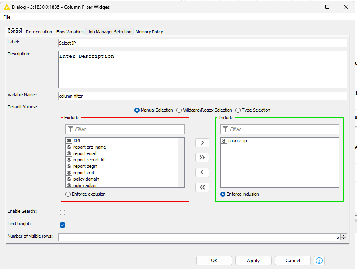The image size is (357, 269).
Task: Click the string icon beside policy domain
Action: [x=69, y=179]
